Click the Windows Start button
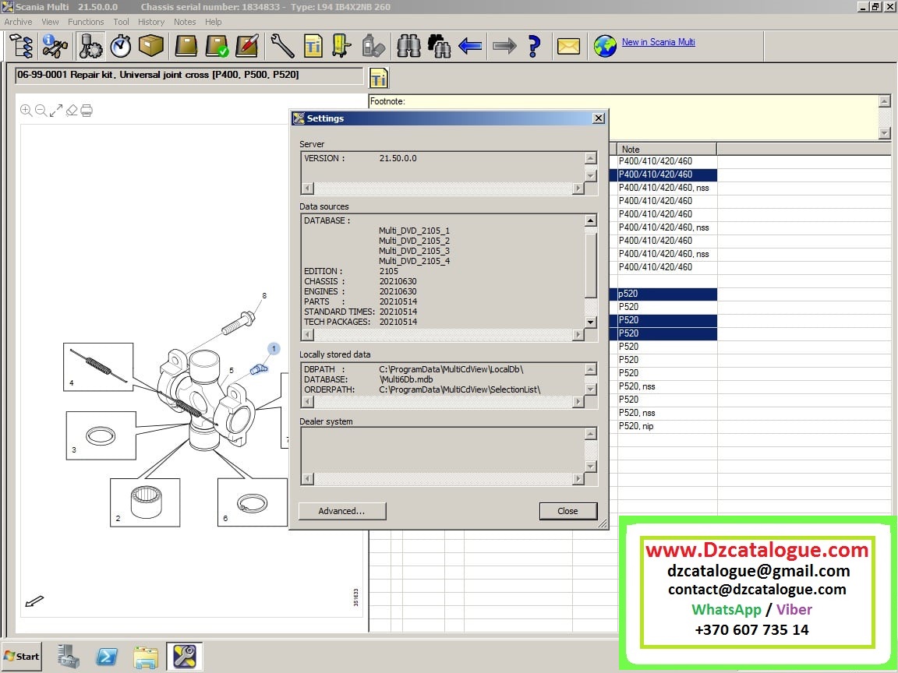Image resolution: width=898 pixels, height=673 pixels. [21, 657]
